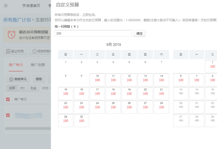
Task: Select September 26 budget cell
Action: click(x=129, y=107)
